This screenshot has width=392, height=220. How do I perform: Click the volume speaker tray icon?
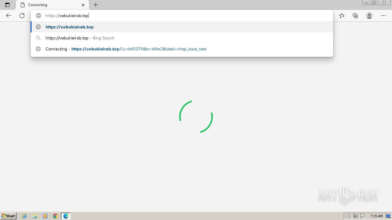click(348, 216)
